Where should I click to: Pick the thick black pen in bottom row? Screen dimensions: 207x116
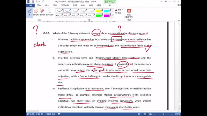[x=59, y=15]
